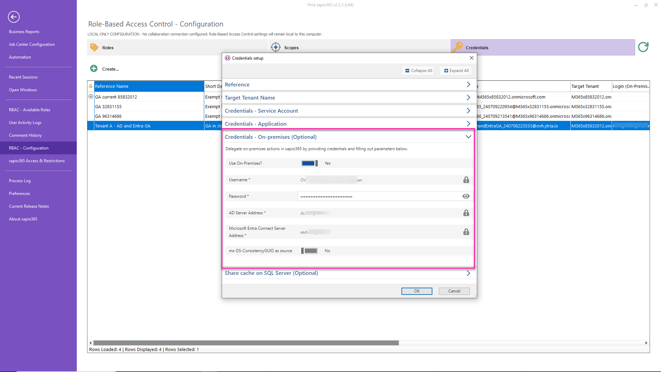Select Tenant A - AD and Entra GA row

[123, 126]
